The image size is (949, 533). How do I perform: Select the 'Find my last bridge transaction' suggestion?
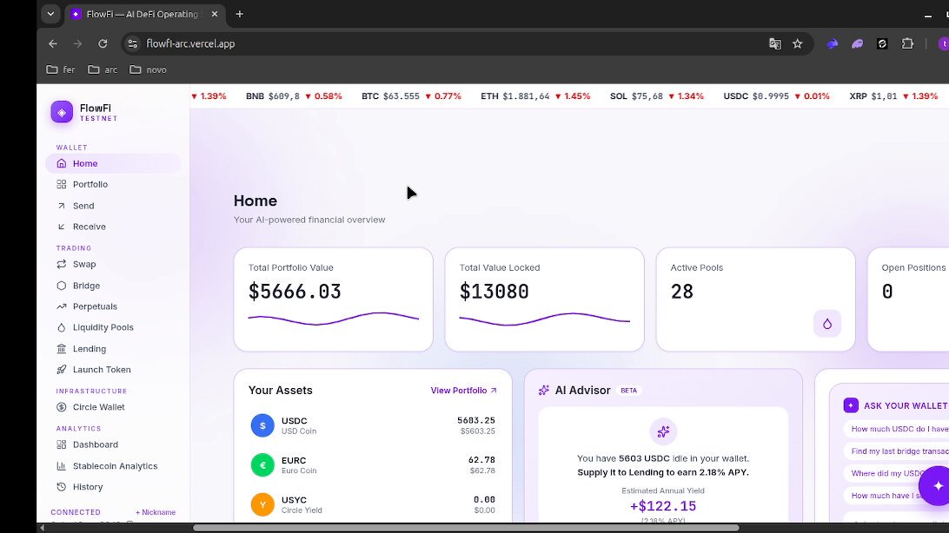pos(896,451)
